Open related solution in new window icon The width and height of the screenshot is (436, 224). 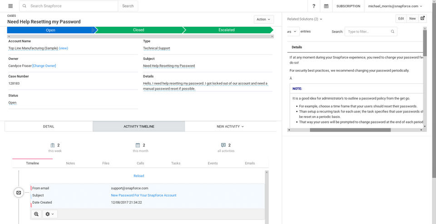click(x=423, y=19)
